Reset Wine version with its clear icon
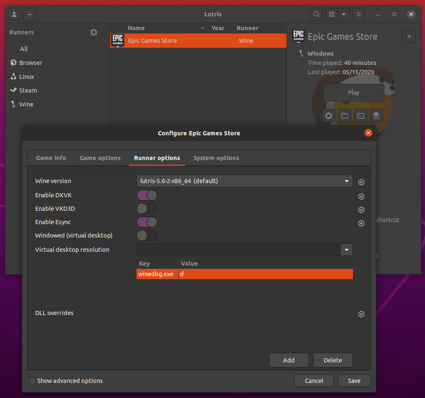425x398 pixels. tap(361, 182)
